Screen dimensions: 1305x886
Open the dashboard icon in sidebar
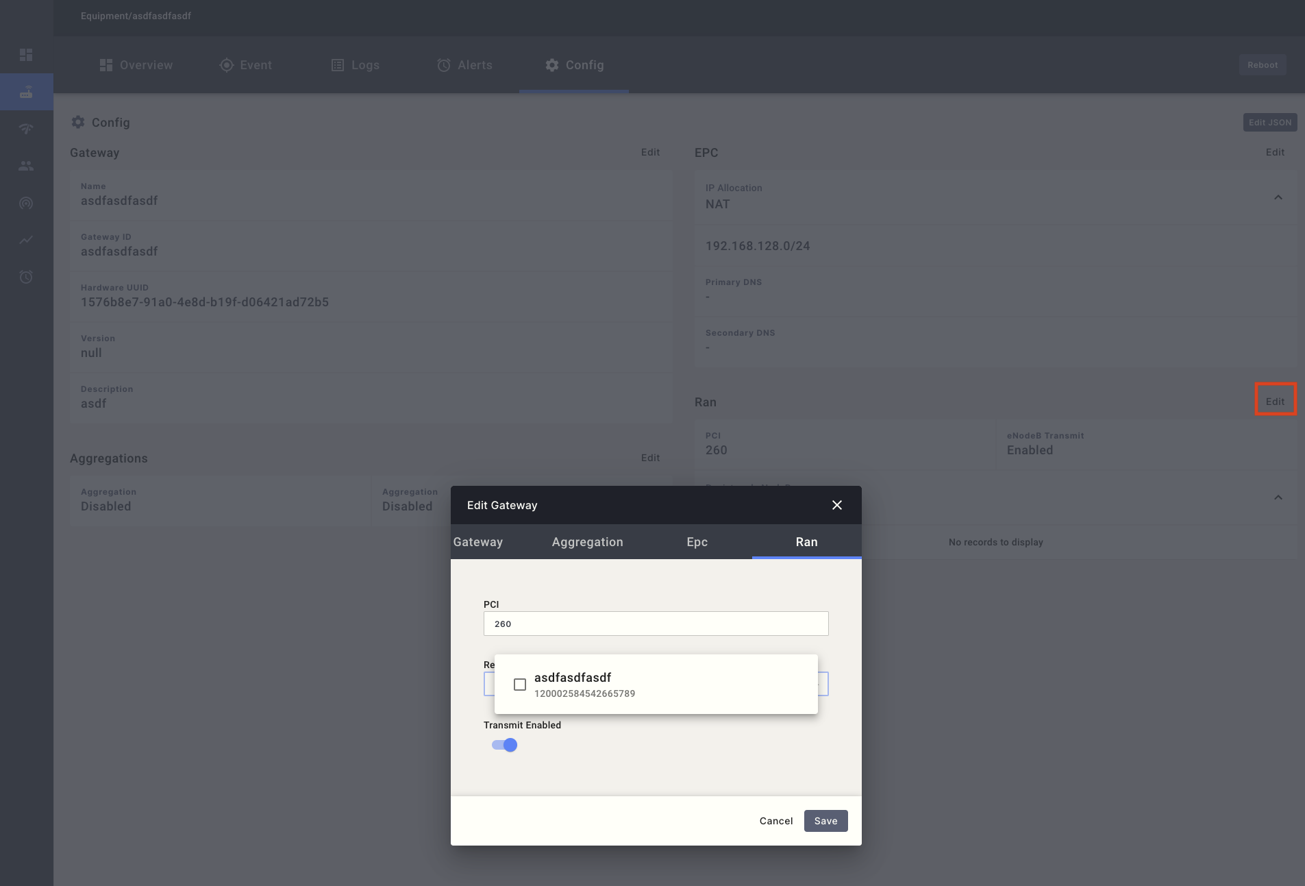coord(26,55)
